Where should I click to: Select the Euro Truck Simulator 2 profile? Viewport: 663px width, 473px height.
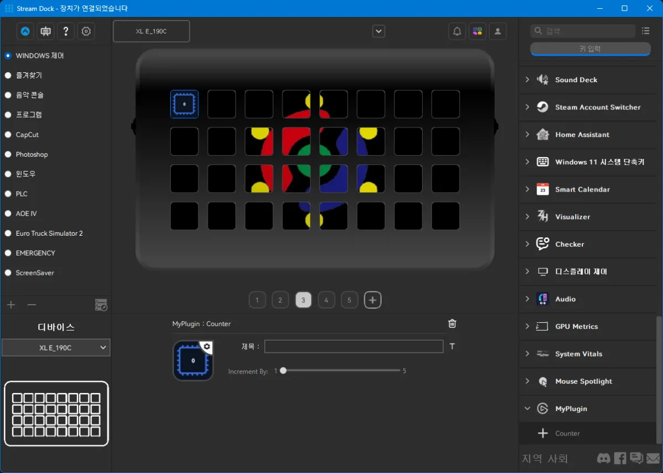tap(49, 233)
